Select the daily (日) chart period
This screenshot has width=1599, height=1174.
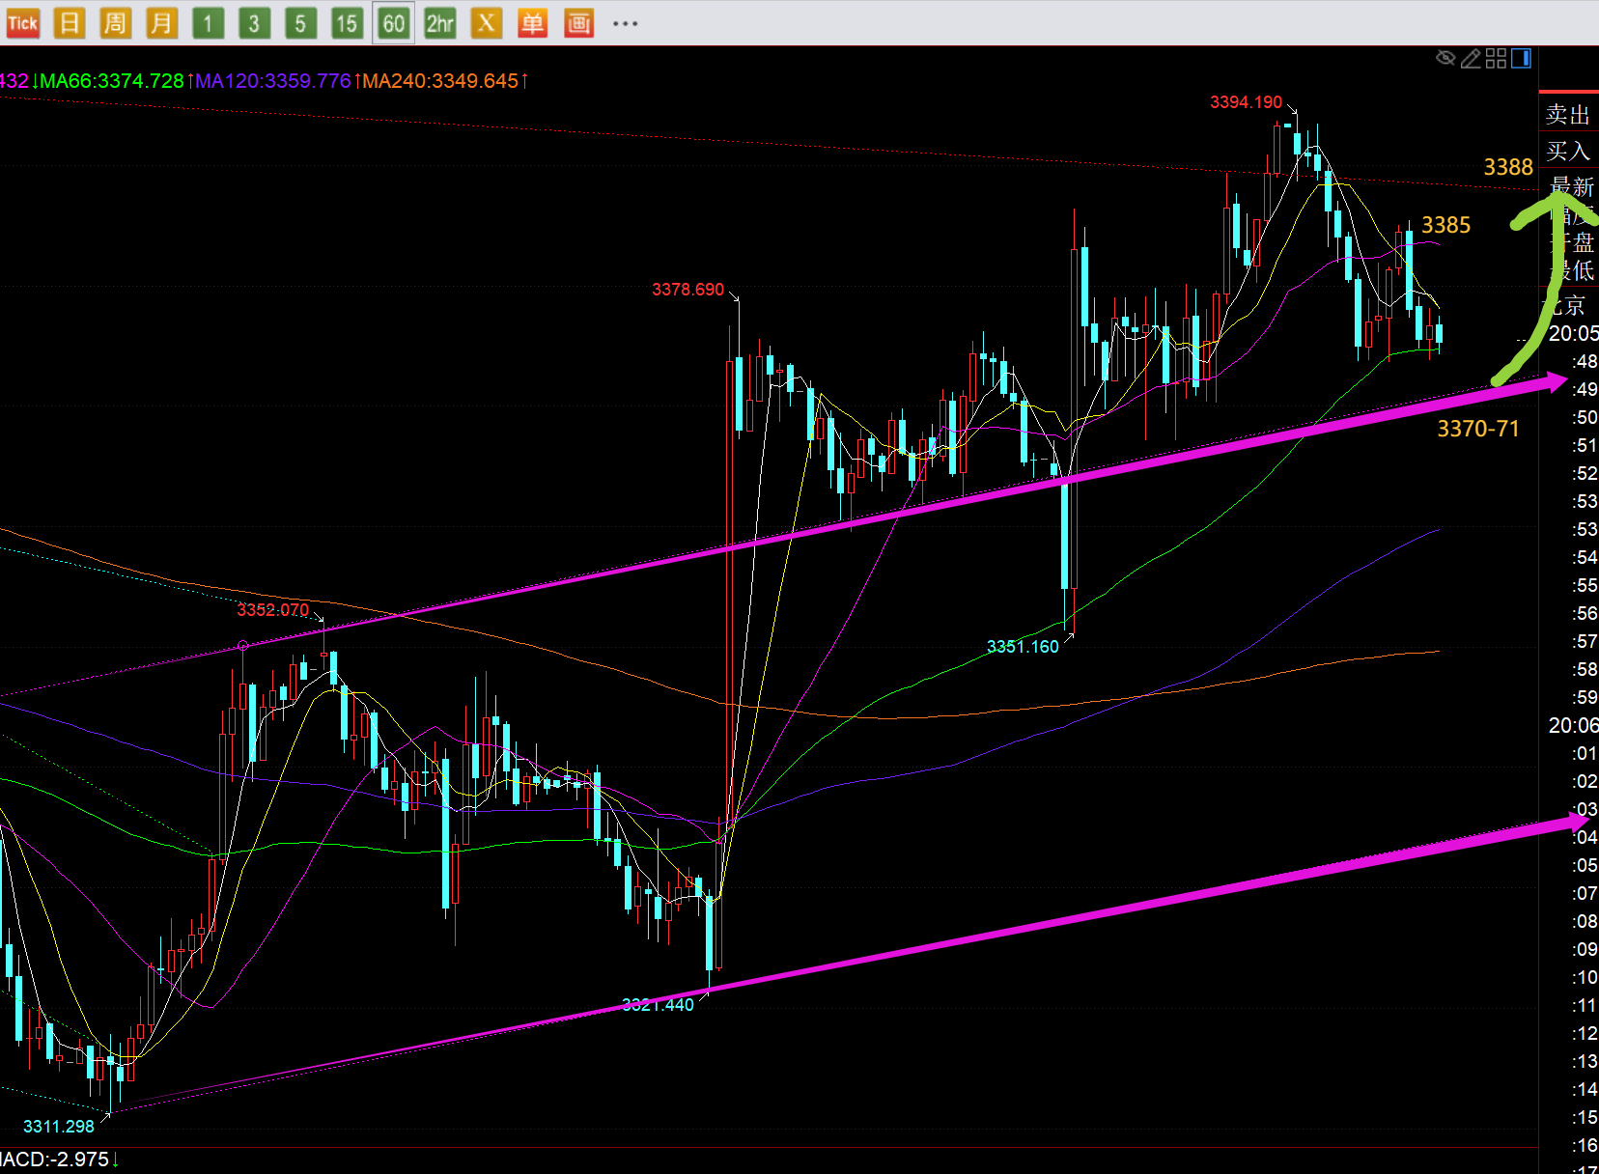70,23
